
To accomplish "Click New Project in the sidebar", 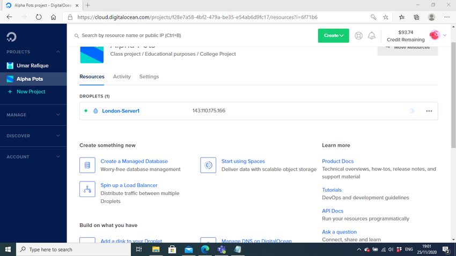I will 31,92.
